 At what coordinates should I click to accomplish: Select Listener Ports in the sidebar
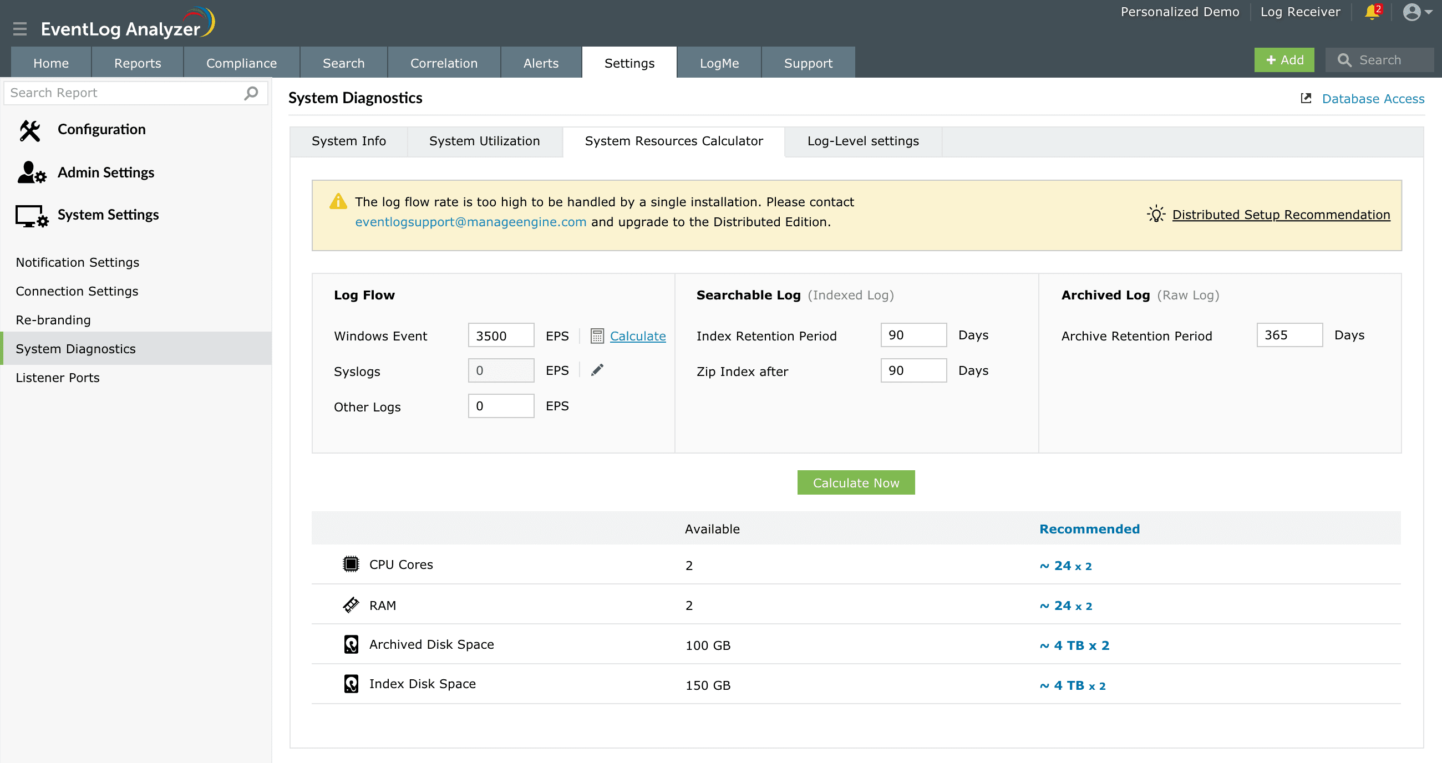click(58, 378)
